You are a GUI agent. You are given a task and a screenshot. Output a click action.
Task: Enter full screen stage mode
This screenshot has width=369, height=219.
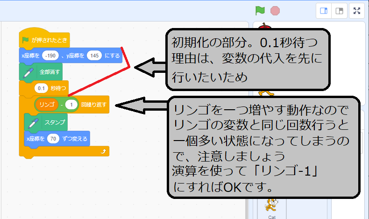[357, 11]
